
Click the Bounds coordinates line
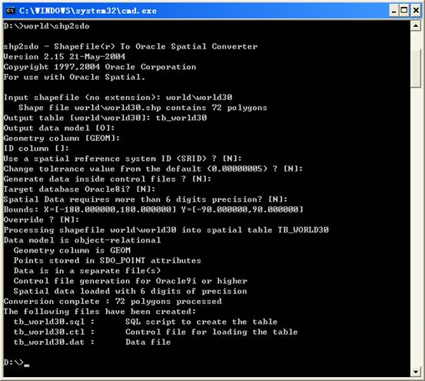[x=154, y=209]
